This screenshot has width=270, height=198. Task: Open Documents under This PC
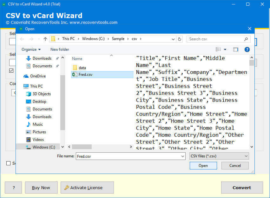(43, 109)
